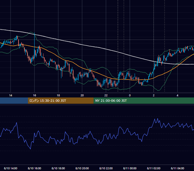Click the '8/11 02:00' date label

point(154,168)
